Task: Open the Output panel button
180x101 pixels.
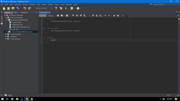Action: 8,95
